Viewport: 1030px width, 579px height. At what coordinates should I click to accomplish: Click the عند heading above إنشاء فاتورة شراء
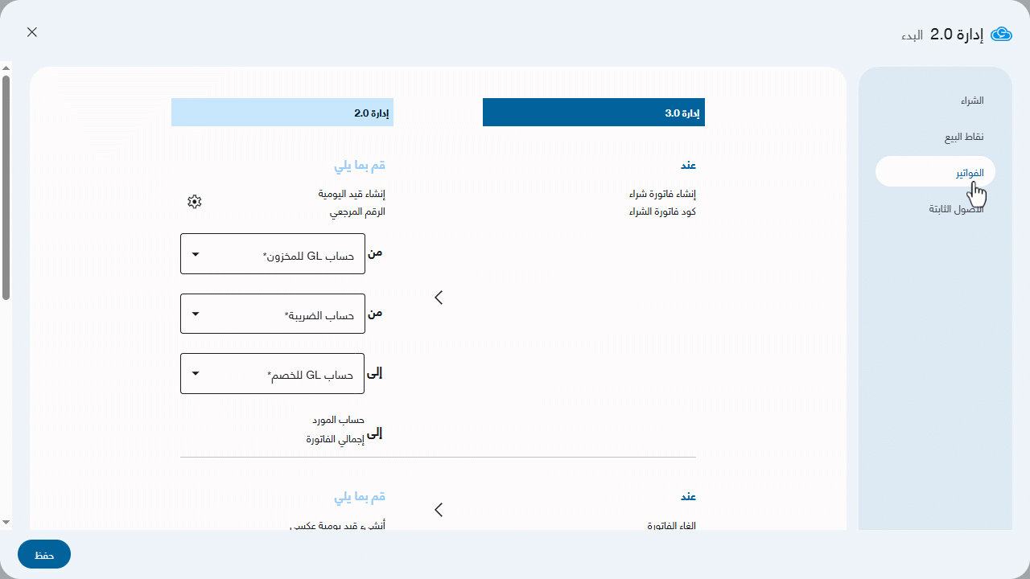click(x=688, y=166)
